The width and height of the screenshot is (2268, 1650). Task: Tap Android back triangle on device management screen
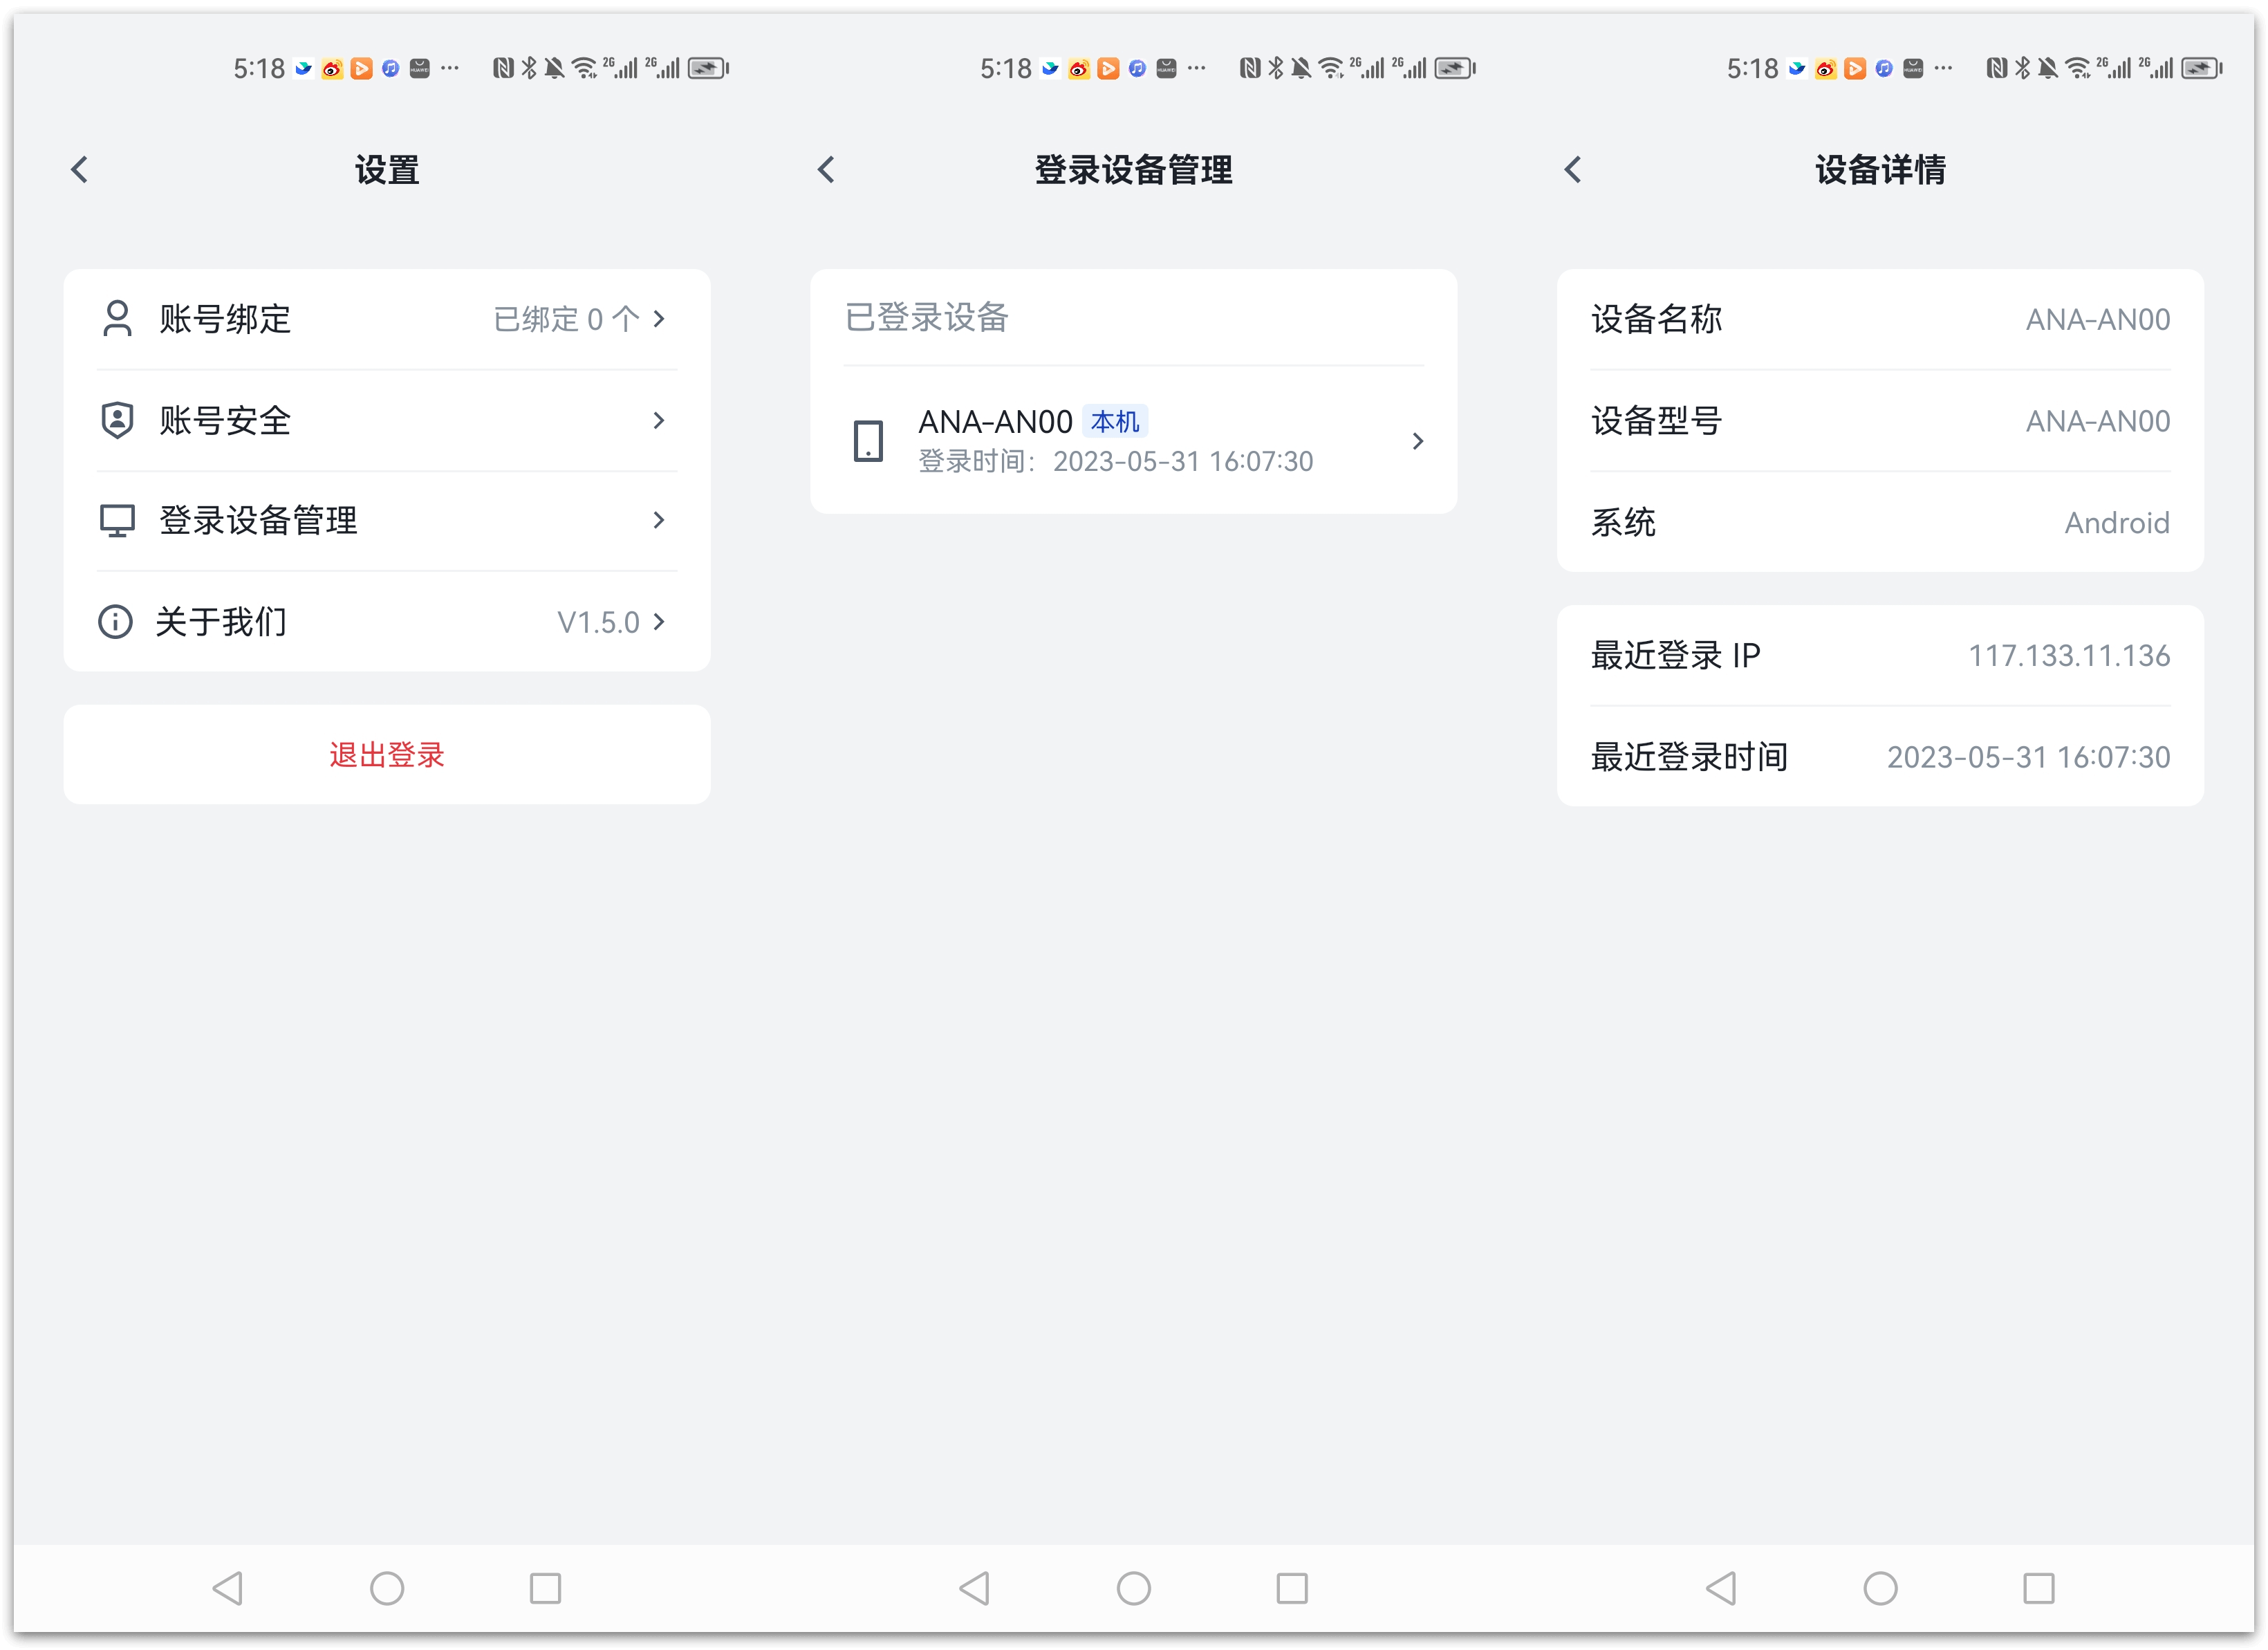coord(975,1588)
